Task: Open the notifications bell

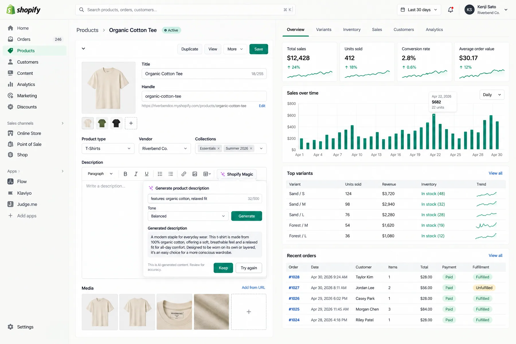Action: [x=451, y=10]
